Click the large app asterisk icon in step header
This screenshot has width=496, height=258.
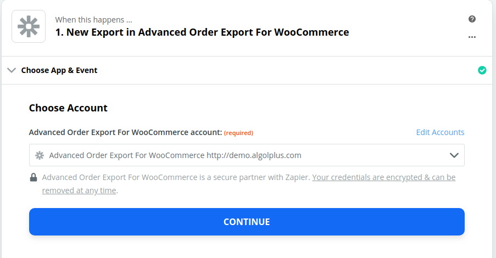pyautogui.click(x=29, y=26)
